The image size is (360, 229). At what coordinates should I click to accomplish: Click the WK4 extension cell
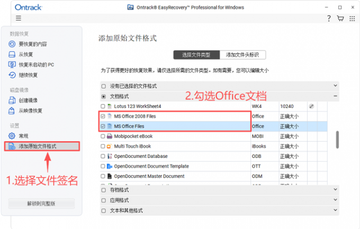265,107
